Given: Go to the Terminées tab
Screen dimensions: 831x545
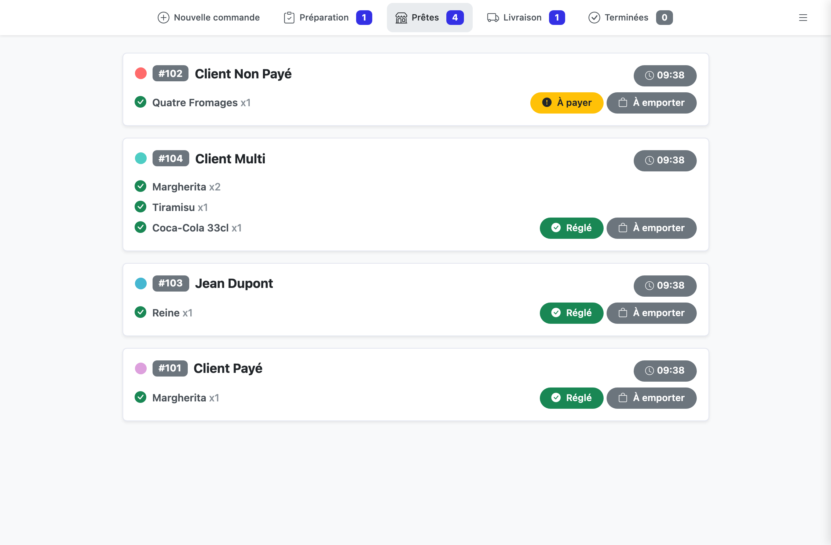Looking at the screenshot, I should [630, 18].
